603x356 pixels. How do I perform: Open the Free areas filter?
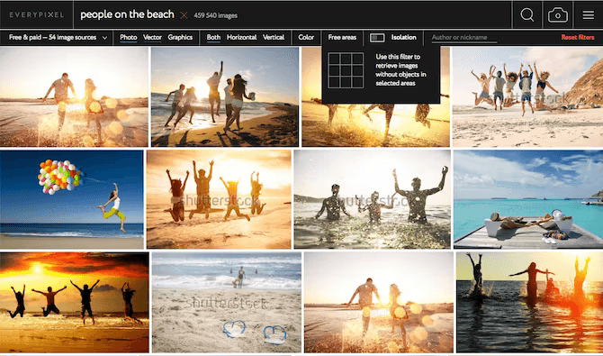point(342,37)
